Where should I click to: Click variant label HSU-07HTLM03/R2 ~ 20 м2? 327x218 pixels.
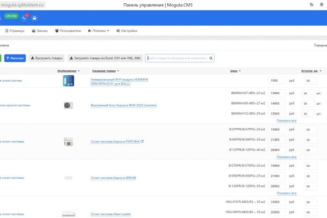click(x=245, y=202)
